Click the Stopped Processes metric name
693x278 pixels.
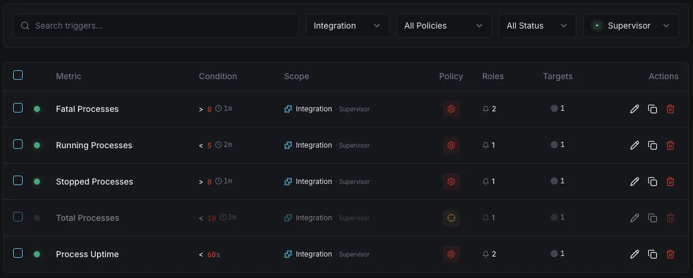pos(95,181)
